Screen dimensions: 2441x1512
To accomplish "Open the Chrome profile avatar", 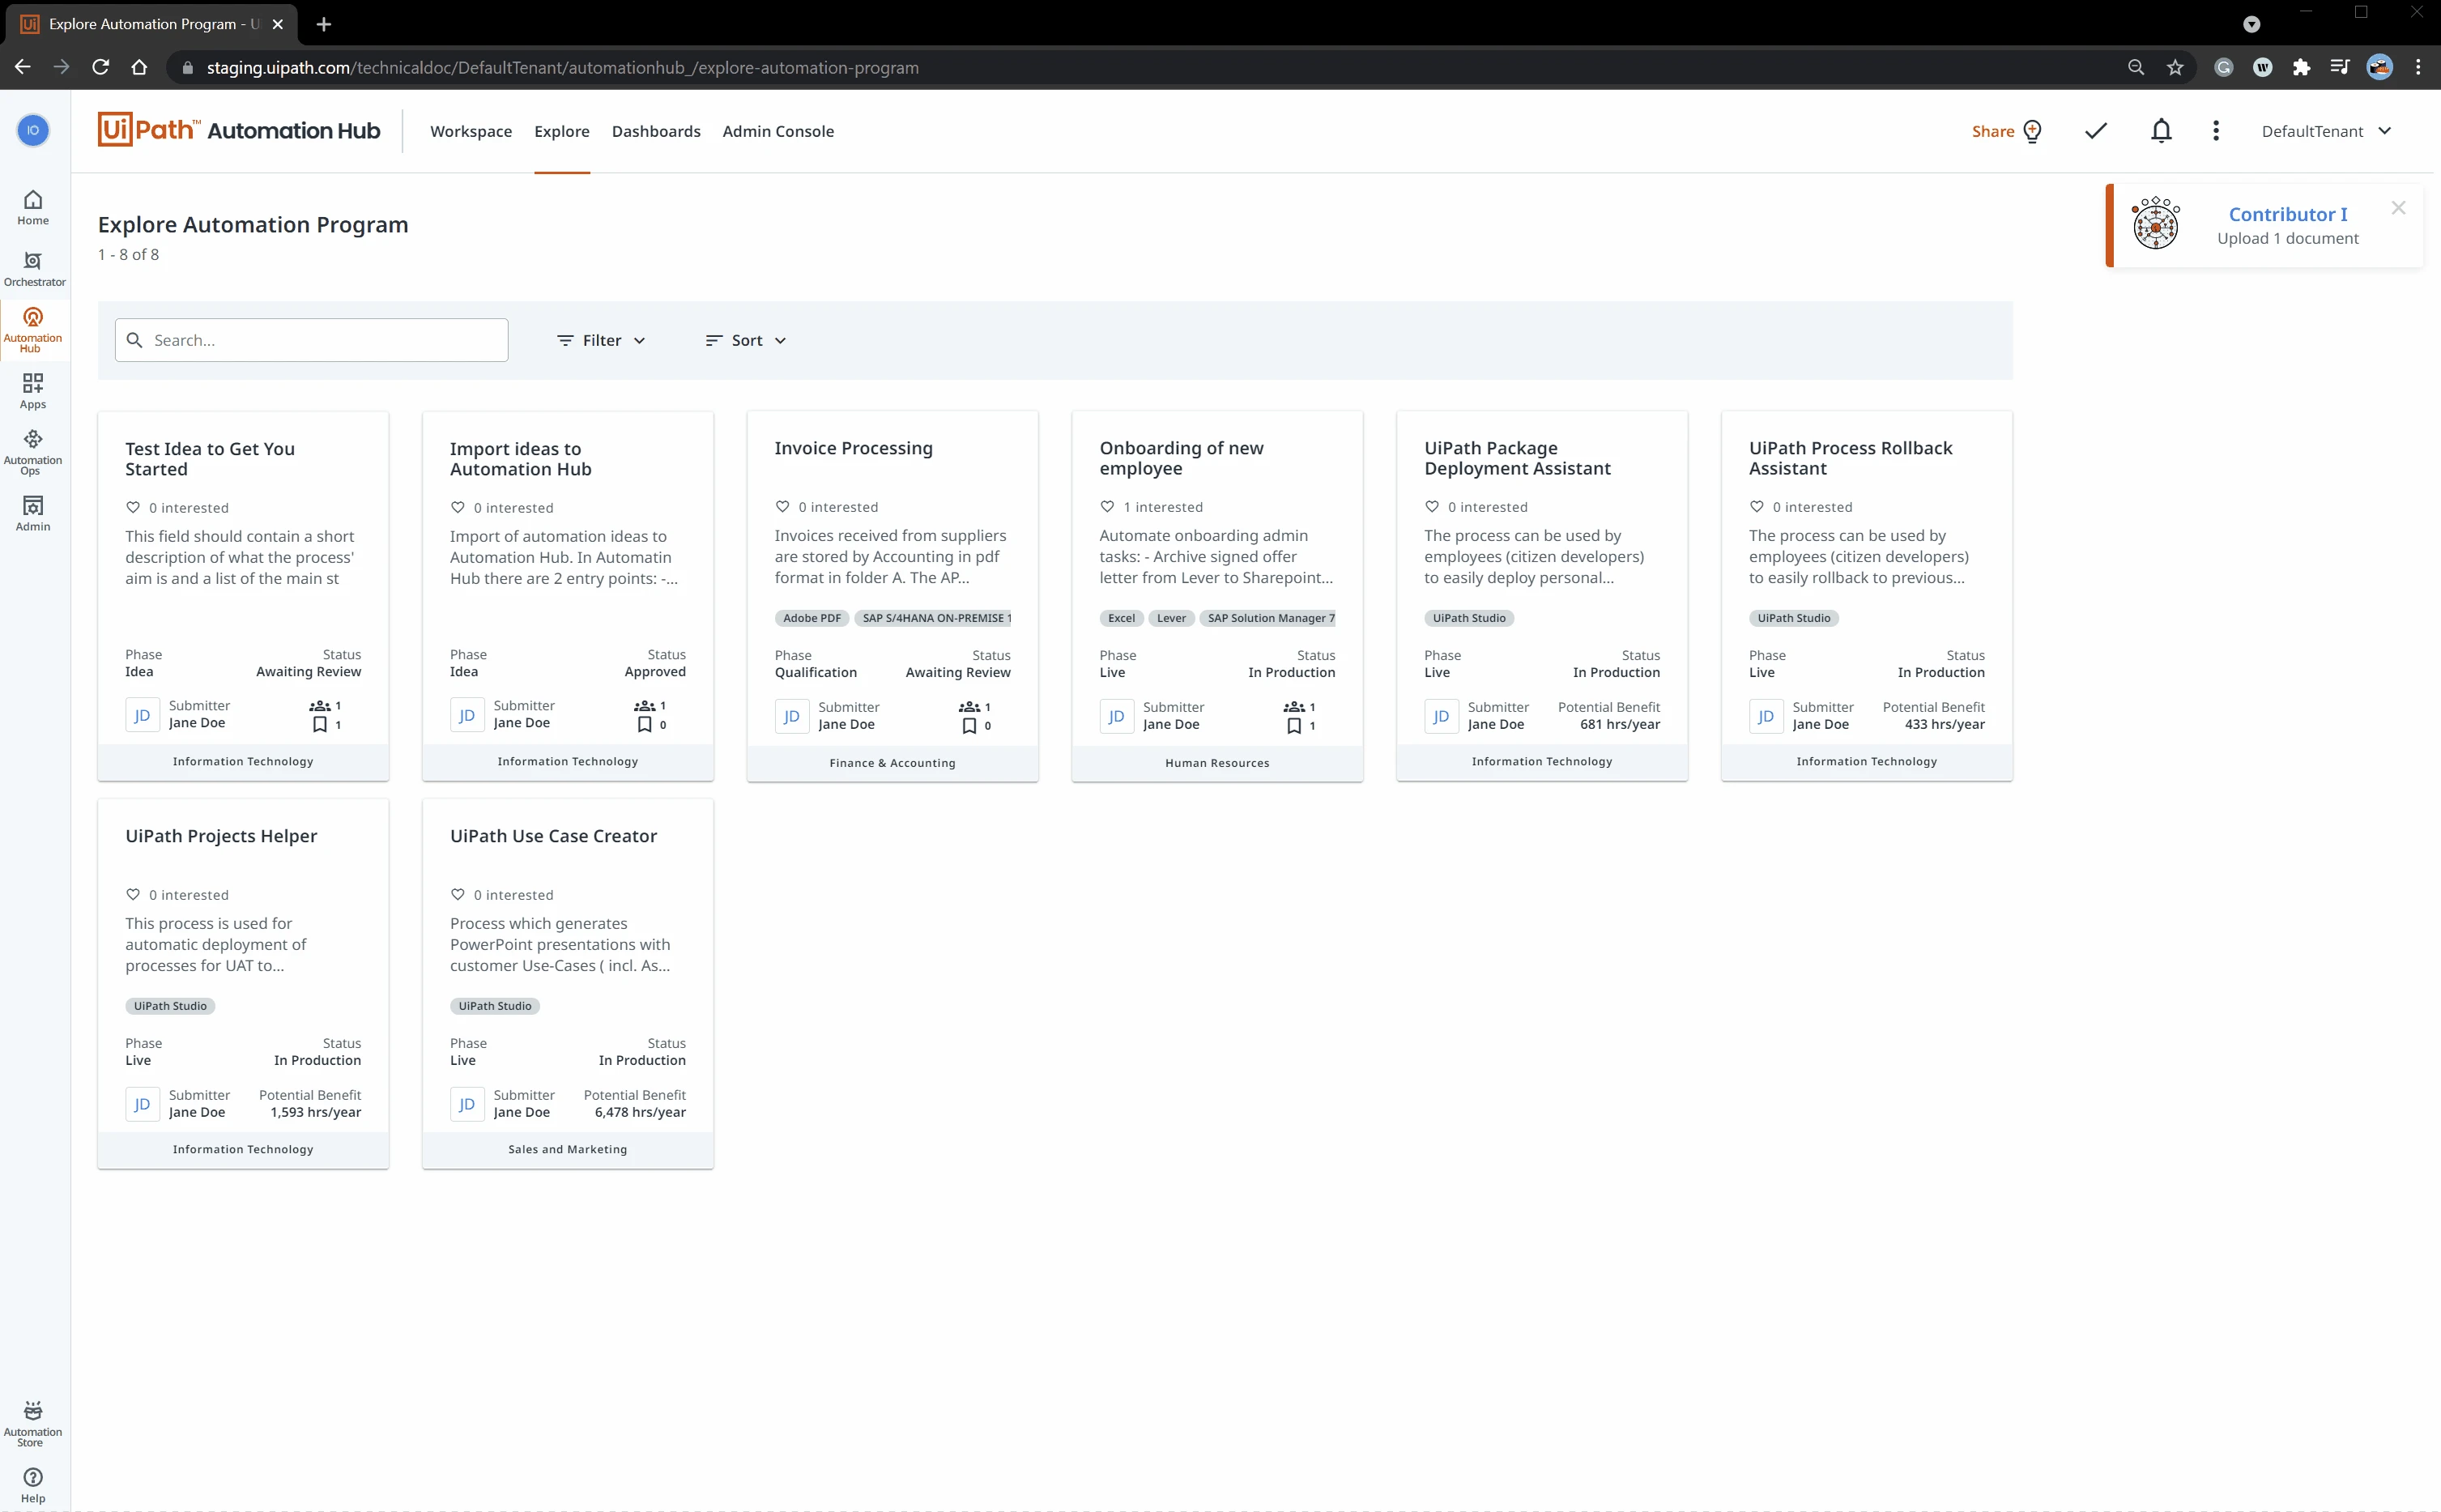I will 2380,67.
